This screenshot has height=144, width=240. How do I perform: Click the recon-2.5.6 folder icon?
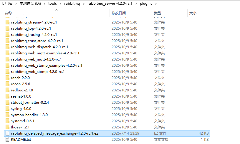7,84
